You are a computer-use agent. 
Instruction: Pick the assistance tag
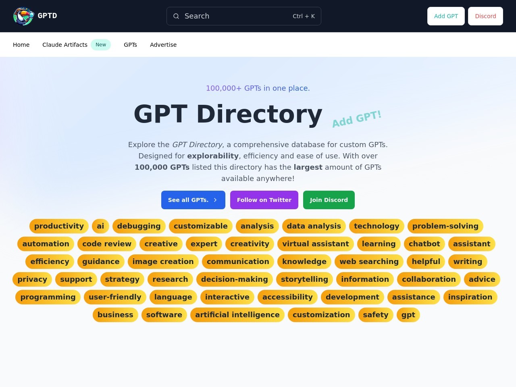coord(414,297)
